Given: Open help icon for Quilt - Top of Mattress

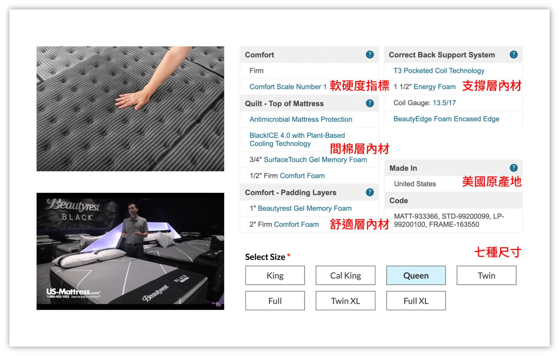Looking at the screenshot, I should click(x=370, y=103).
